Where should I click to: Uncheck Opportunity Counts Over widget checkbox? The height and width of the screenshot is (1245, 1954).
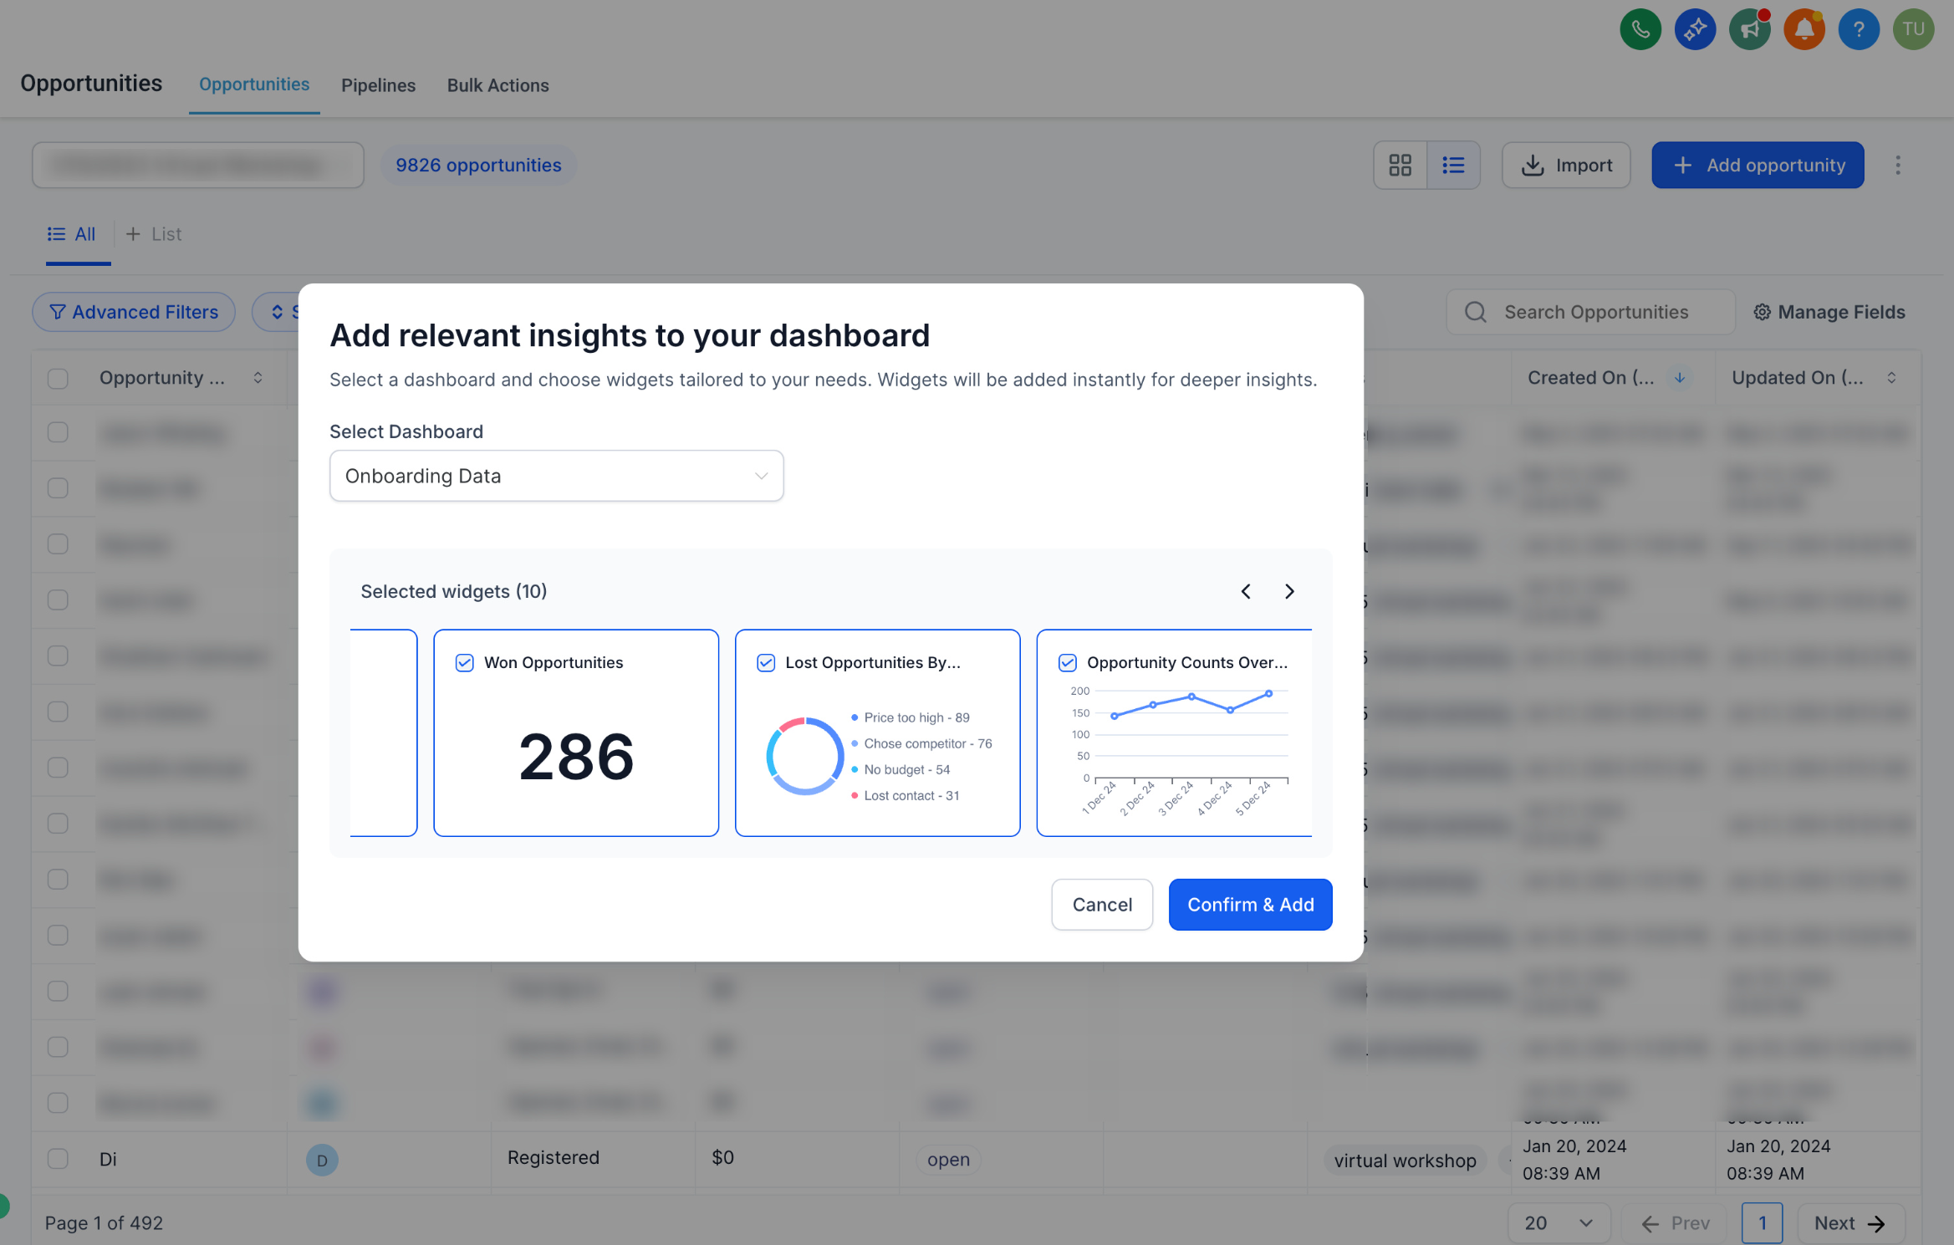(1068, 662)
